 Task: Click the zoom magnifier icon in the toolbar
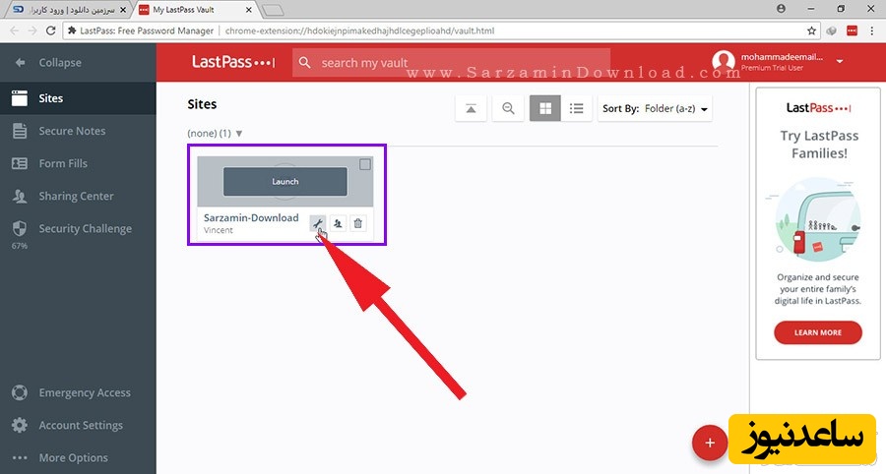pos(508,108)
